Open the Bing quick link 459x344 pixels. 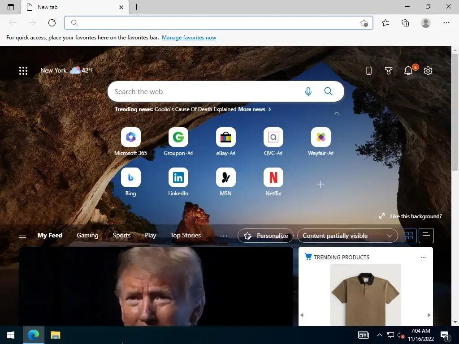pos(130,182)
